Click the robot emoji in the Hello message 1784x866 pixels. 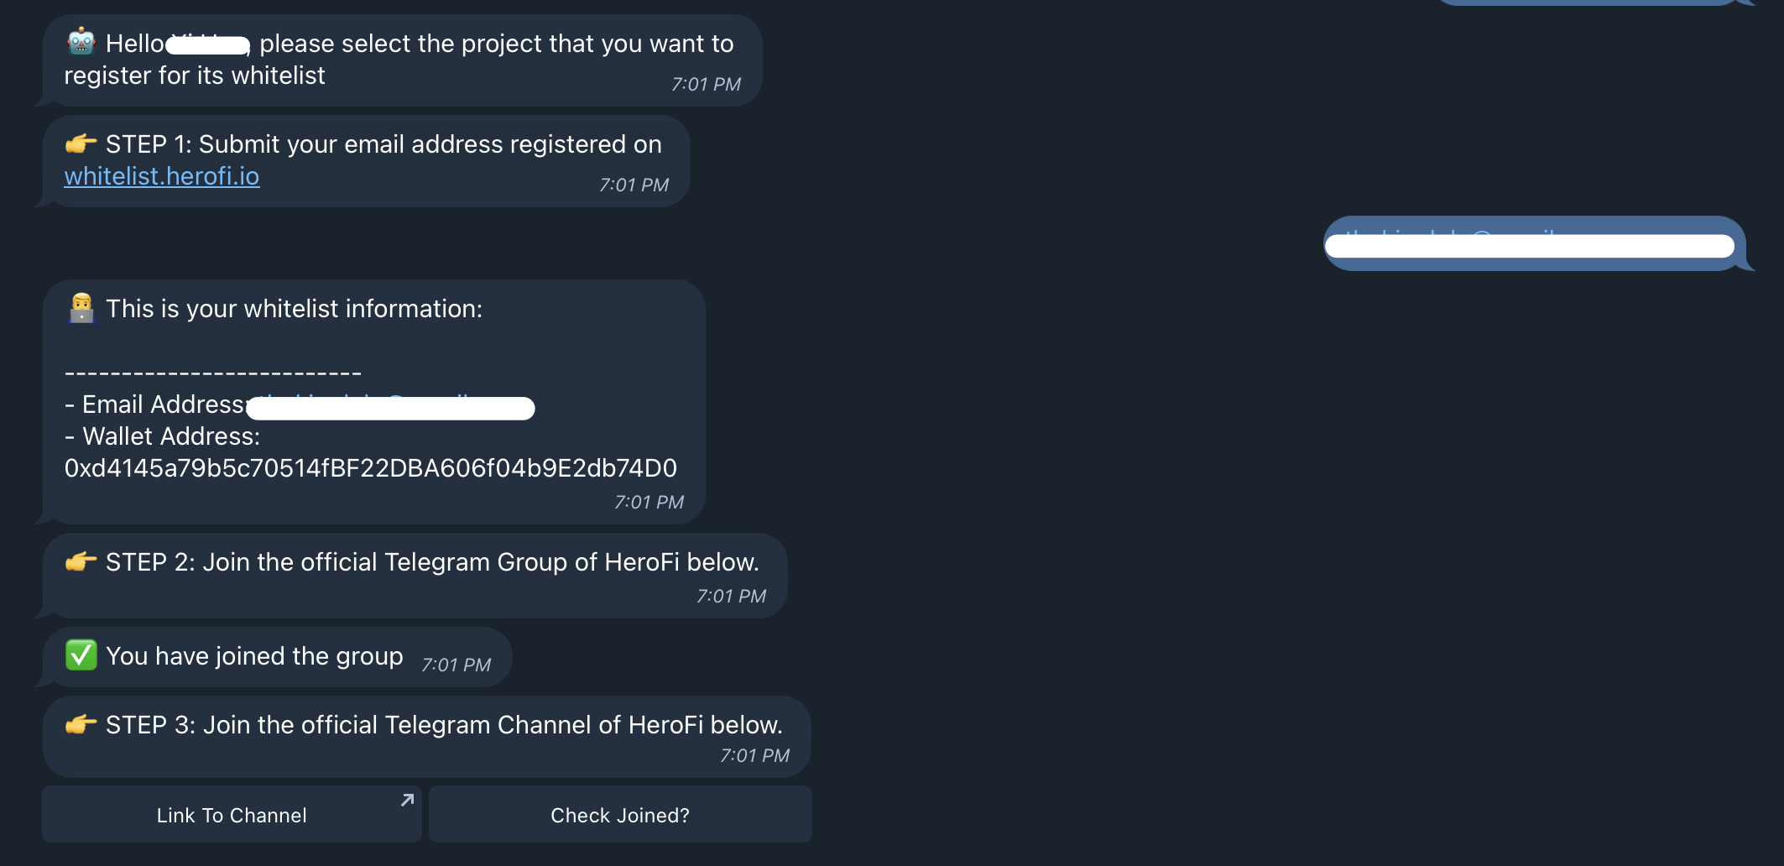pos(81,42)
